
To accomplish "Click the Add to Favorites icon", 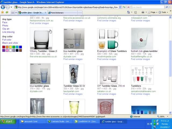I will pos(7,12).
